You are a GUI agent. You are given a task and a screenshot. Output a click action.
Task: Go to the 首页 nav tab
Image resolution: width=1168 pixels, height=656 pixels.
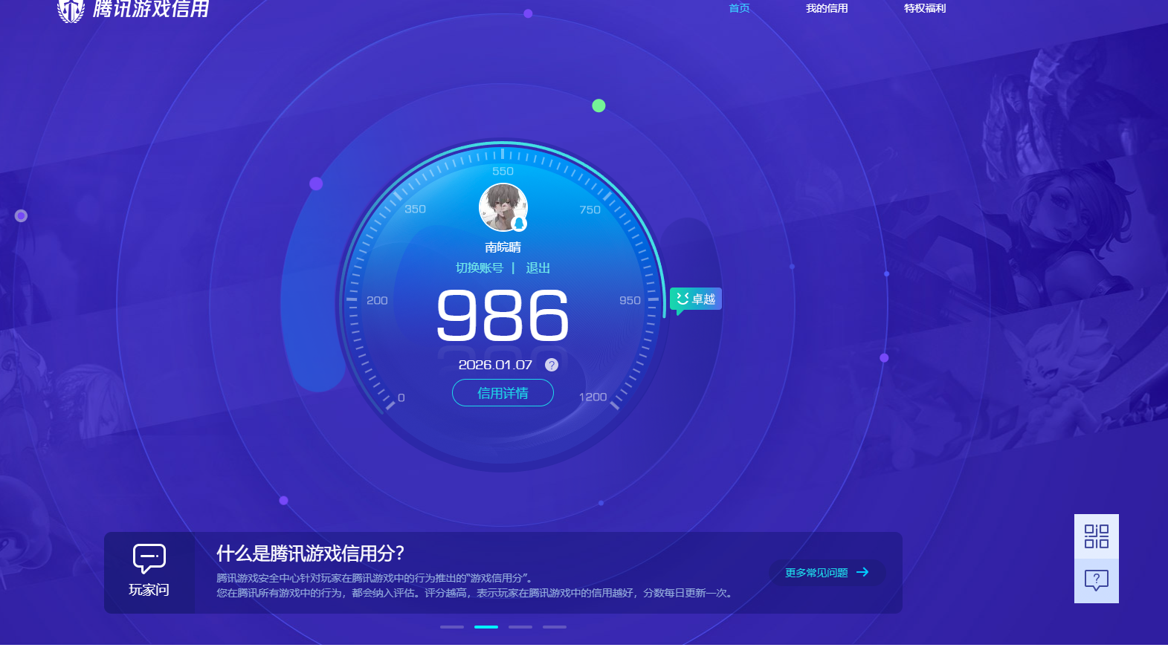(x=739, y=9)
